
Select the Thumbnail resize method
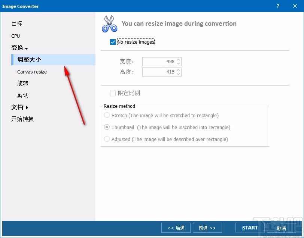(x=107, y=127)
